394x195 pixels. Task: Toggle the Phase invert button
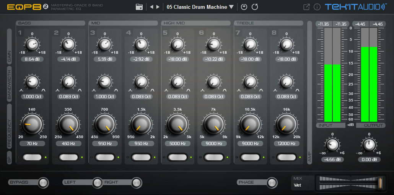(272, 183)
